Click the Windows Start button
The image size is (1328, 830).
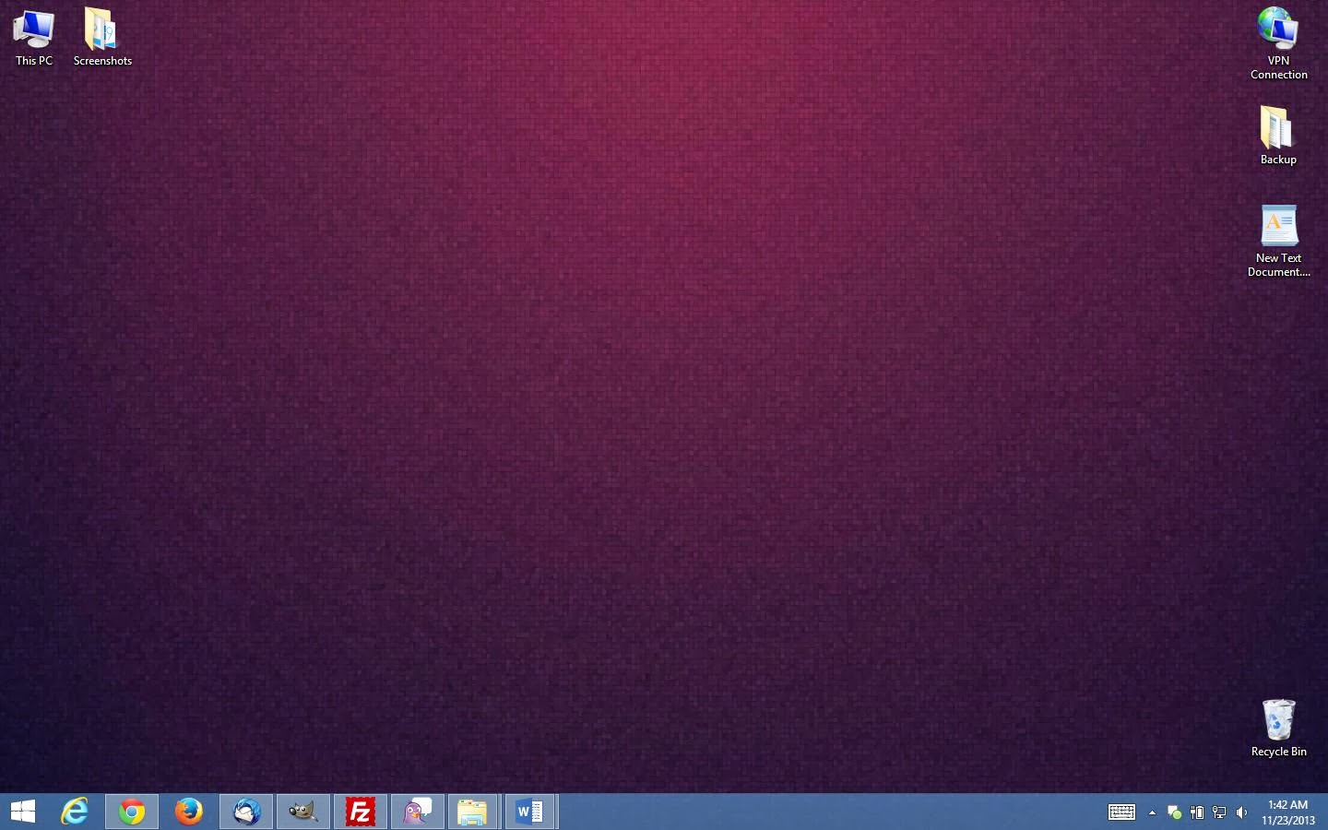[x=22, y=812]
